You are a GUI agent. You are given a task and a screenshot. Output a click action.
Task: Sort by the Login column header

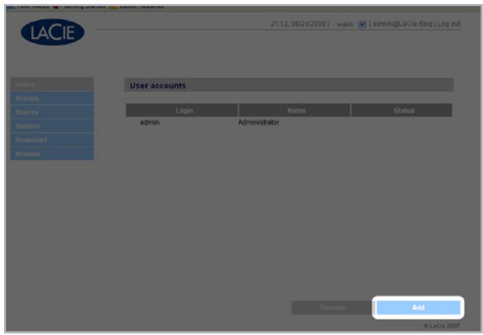[182, 110]
